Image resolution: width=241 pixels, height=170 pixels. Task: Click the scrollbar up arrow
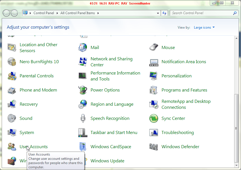[236, 38]
